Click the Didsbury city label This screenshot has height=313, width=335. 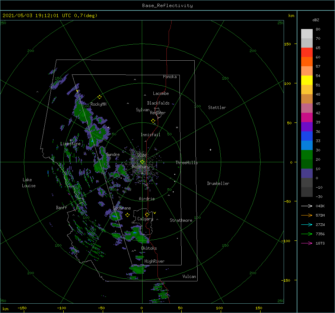point(141,167)
